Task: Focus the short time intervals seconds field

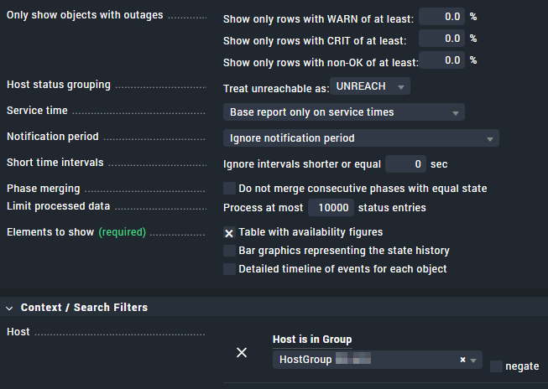Action: pyautogui.click(x=406, y=164)
